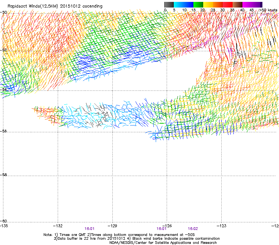Click the longitude label '-126'
Image resolution: width=279 pixels, height=245 pixels.
(167, 226)
